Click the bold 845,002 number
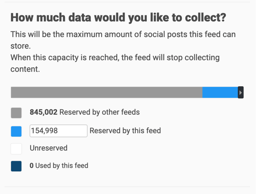The height and width of the screenshot is (194, 261). [x=44, y=112]
